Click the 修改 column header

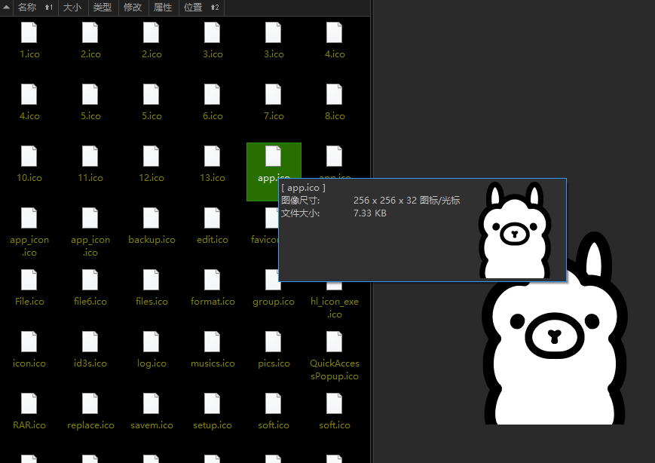133,8
